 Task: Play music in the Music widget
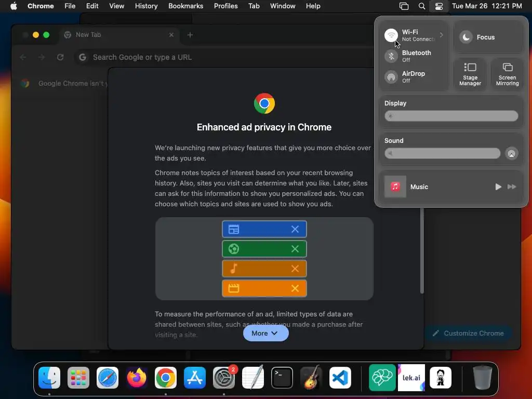point(498,187)
